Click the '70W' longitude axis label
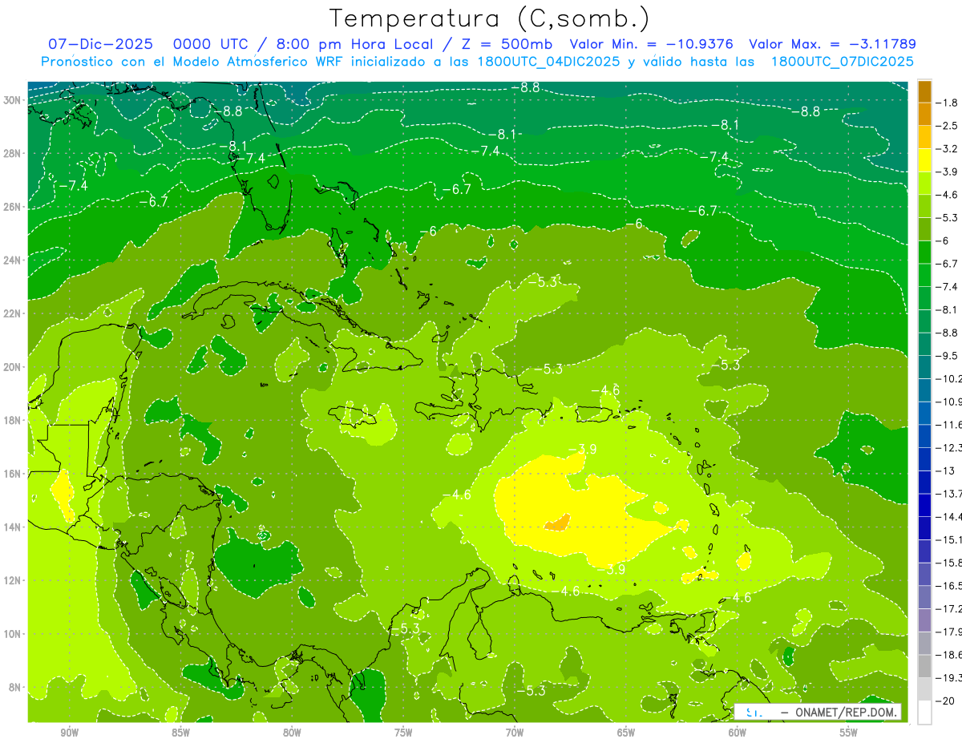 [x=515, y=733]
